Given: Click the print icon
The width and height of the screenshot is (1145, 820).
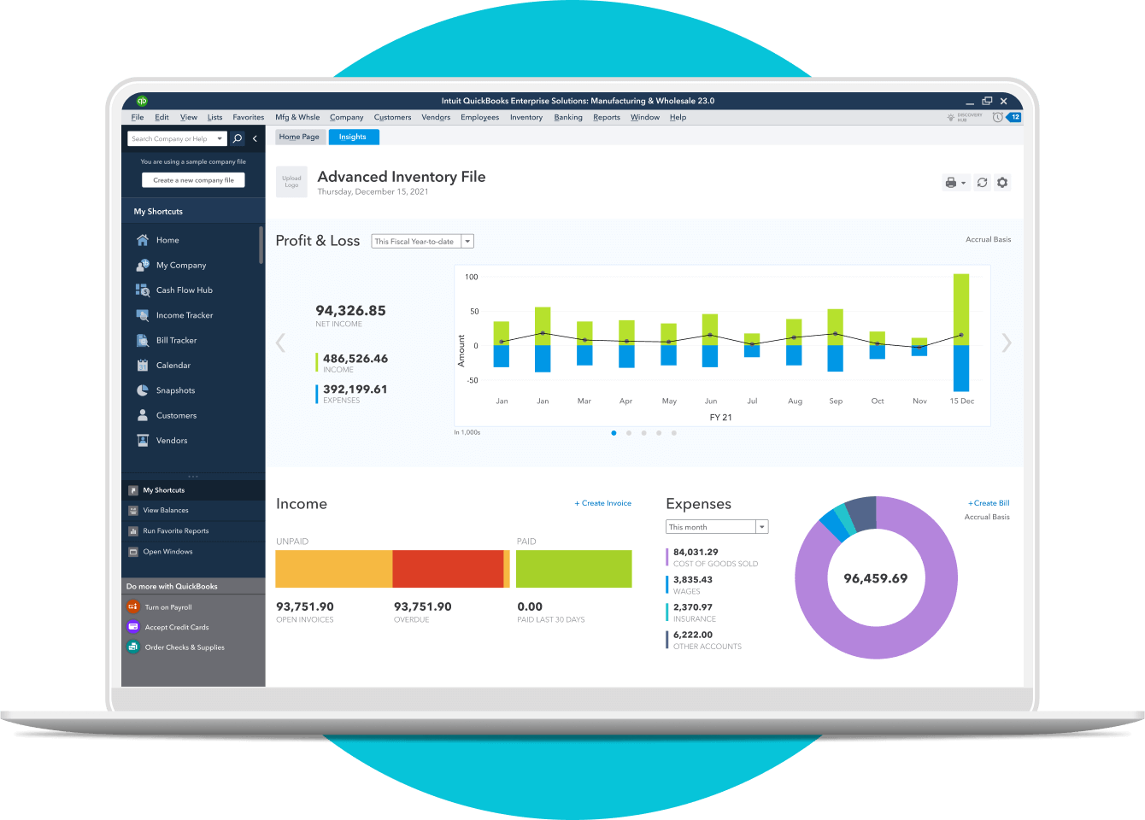Looking at the screenshot, I should pyautogui.click(x=950, y=183).
